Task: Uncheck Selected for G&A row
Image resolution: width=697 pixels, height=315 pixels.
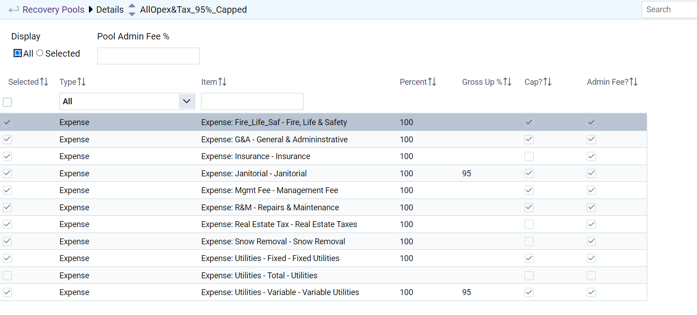Action: point(7,140)
